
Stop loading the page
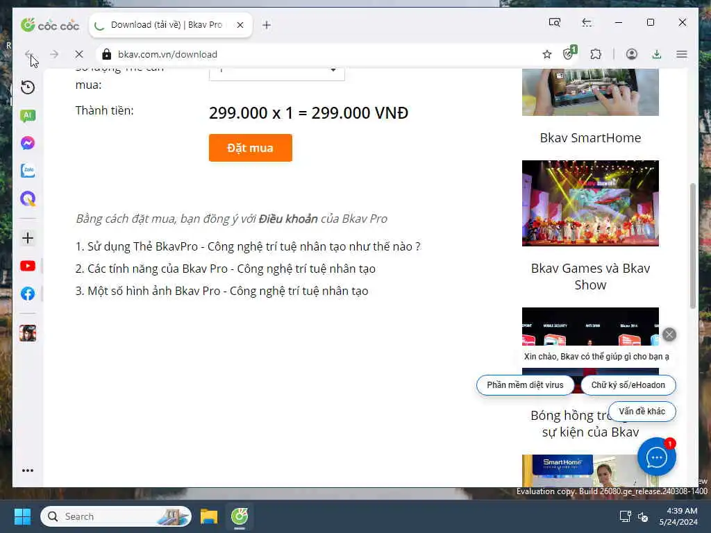point(79,54)
